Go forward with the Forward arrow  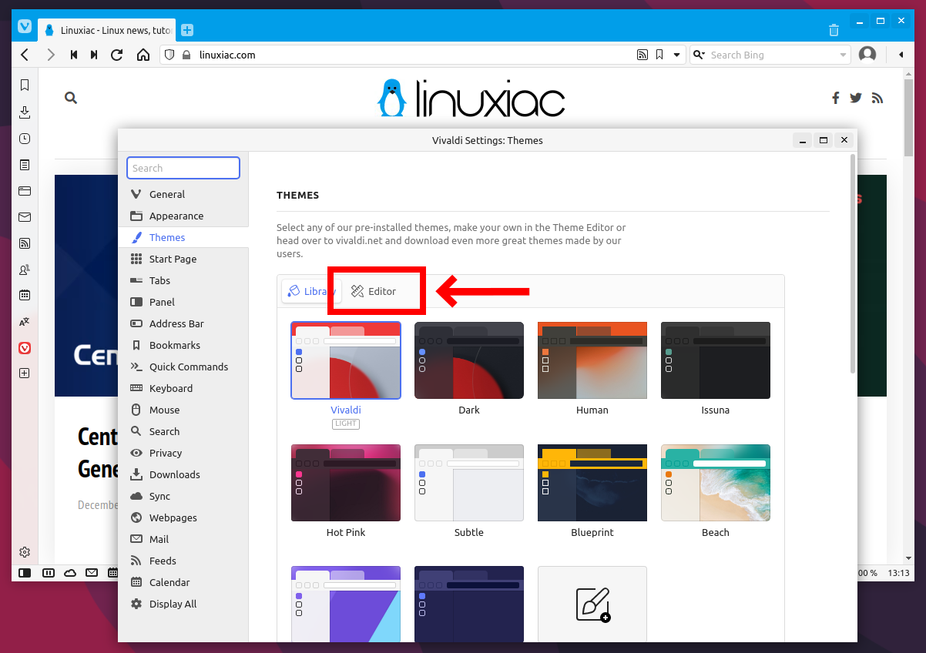[51, 55]
